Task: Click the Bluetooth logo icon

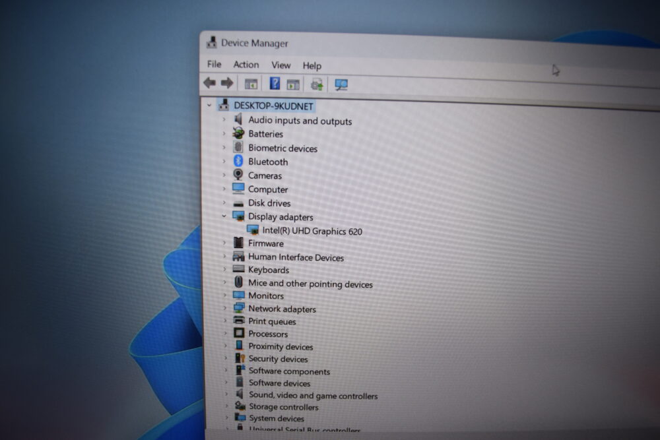Action: coord(238,161)
